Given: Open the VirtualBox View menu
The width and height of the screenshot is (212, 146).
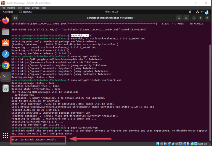Looking at the screenshot, I should 20,8.
